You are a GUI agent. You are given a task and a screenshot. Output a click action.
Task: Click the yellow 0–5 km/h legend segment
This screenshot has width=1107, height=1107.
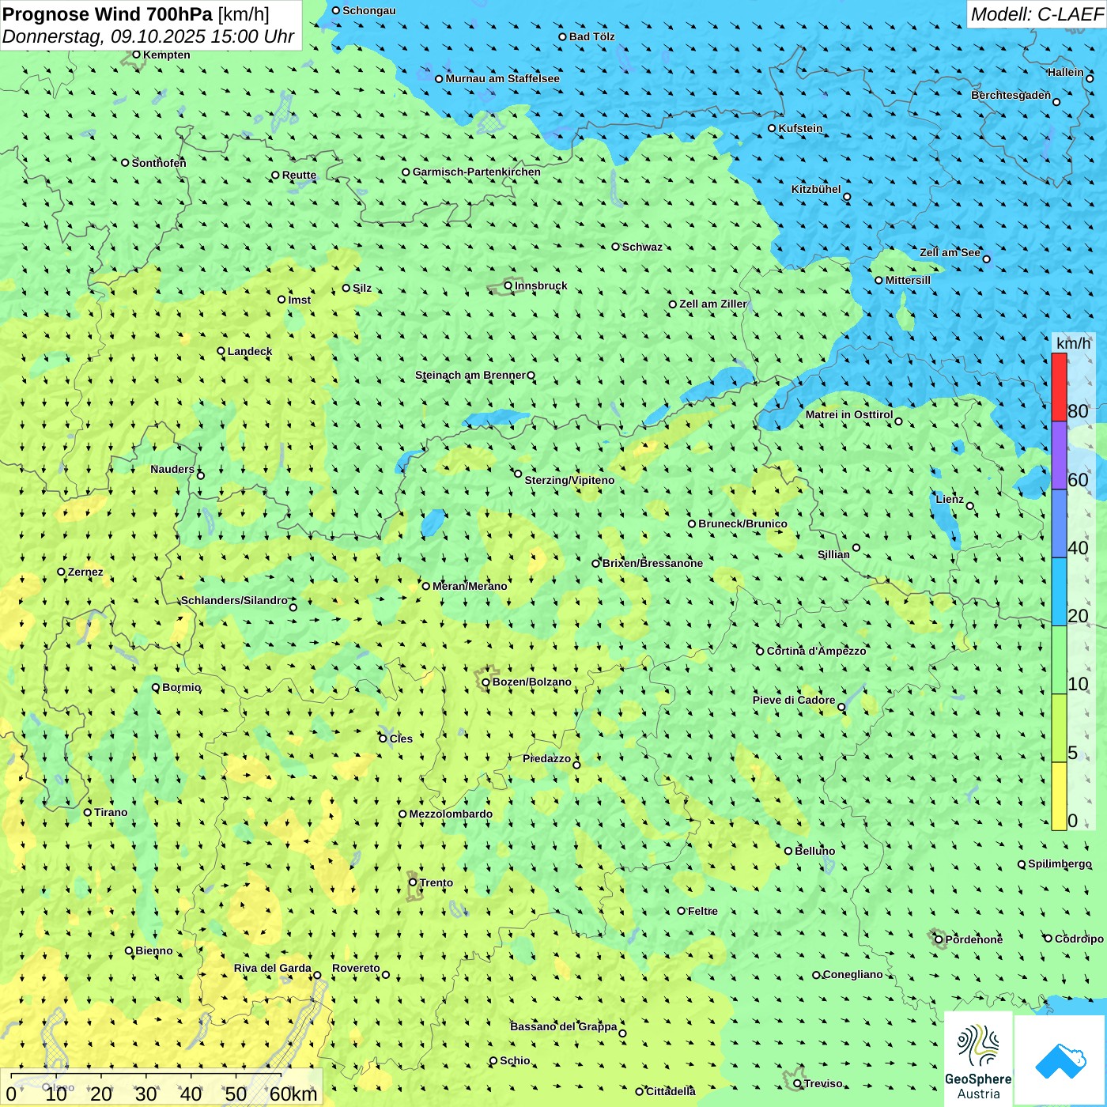pos(1059,796)
